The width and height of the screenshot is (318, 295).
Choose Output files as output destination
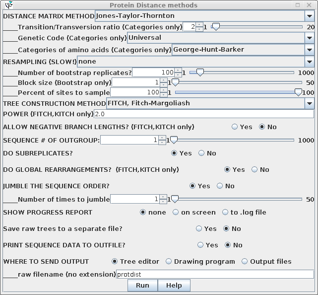coord(245,261)
